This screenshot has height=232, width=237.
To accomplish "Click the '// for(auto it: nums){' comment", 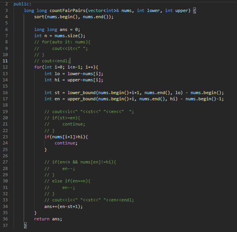I will pyautogui.click(x=62, y=42).
